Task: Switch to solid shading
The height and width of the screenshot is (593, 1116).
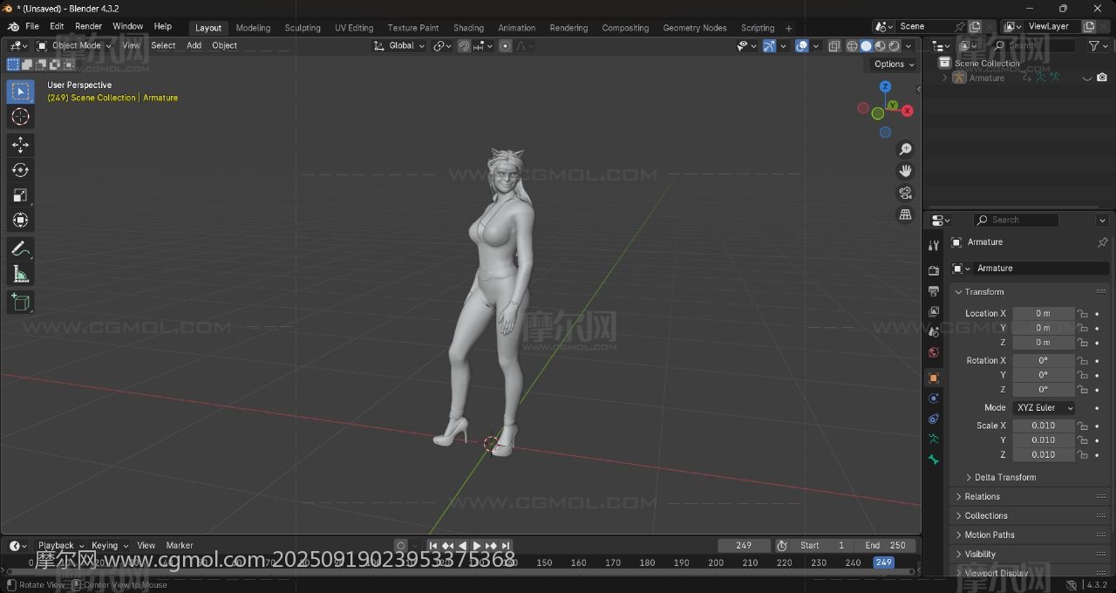Action: pos(866,45)
